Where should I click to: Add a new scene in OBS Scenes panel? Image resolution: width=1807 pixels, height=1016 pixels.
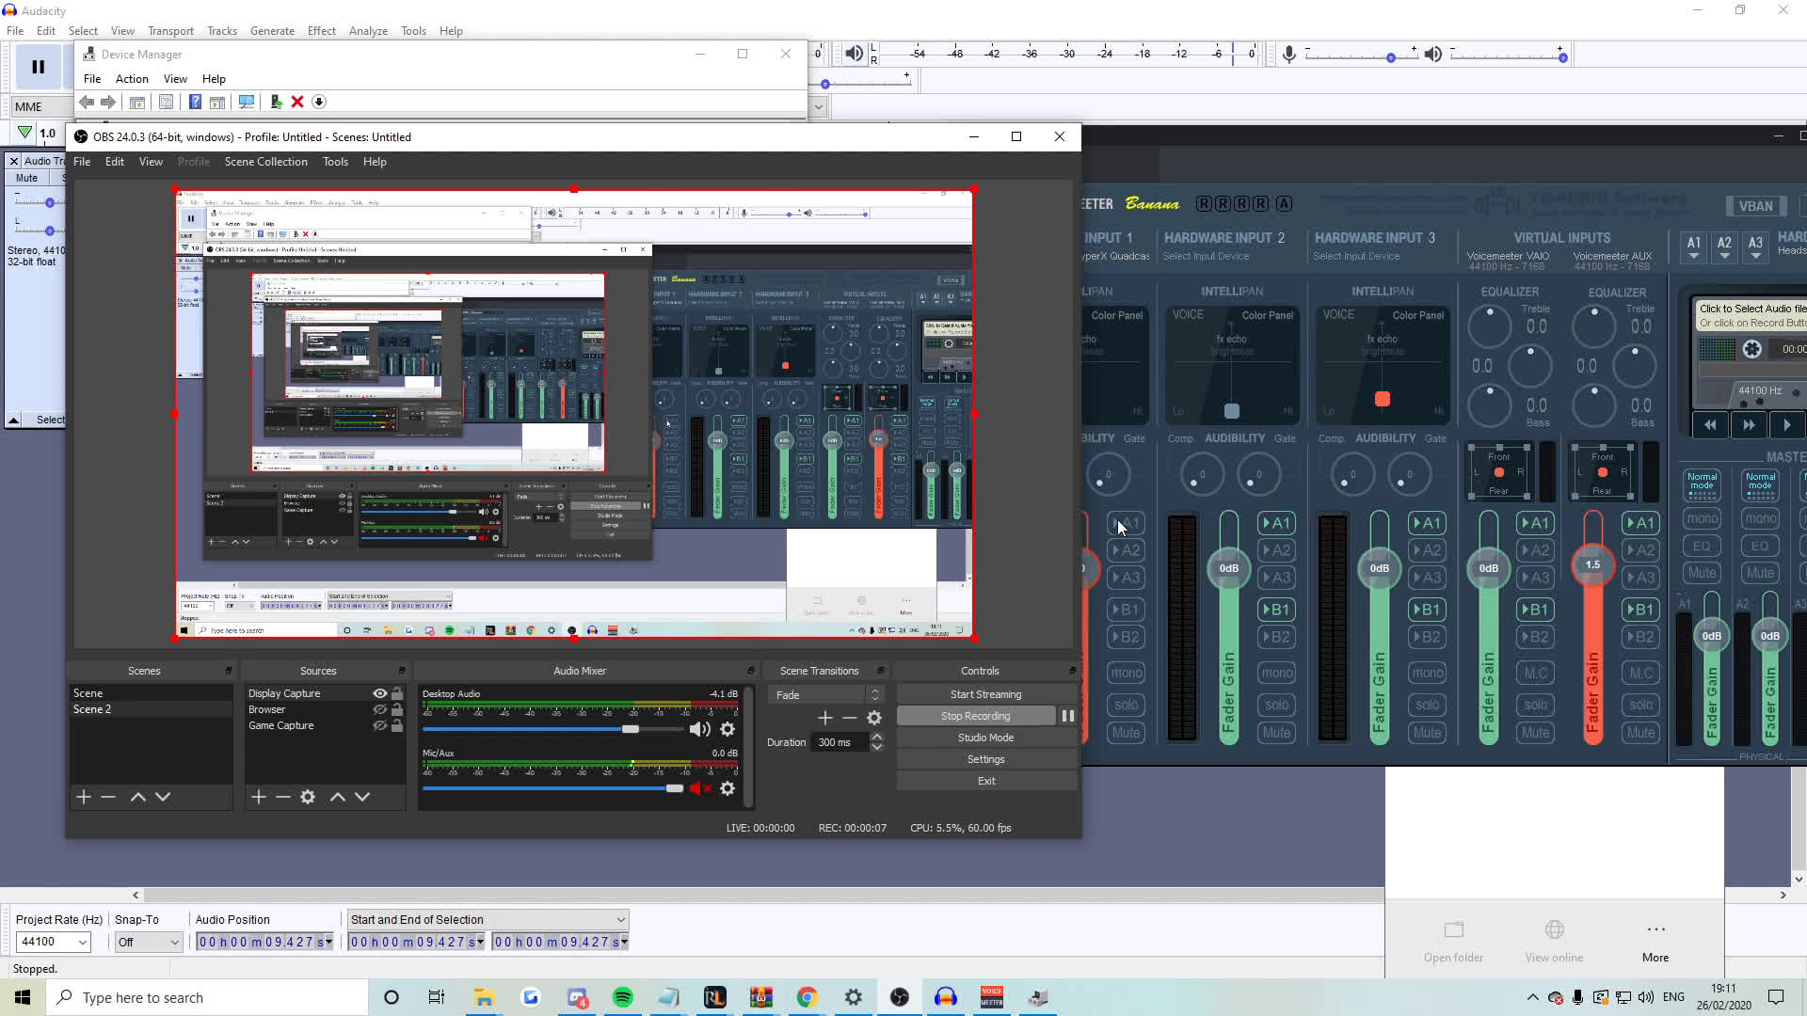84,797
